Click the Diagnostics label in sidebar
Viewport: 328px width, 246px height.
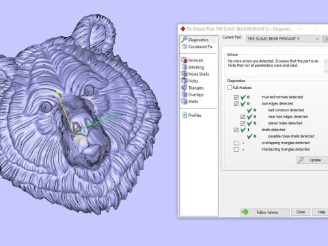[198, 40]
